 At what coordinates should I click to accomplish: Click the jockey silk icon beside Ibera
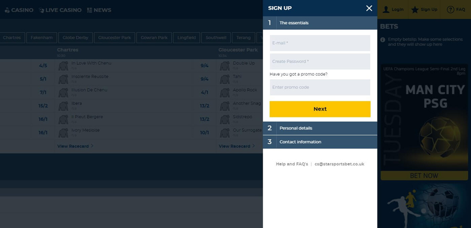pyautogui.click(x=63, y=106)
